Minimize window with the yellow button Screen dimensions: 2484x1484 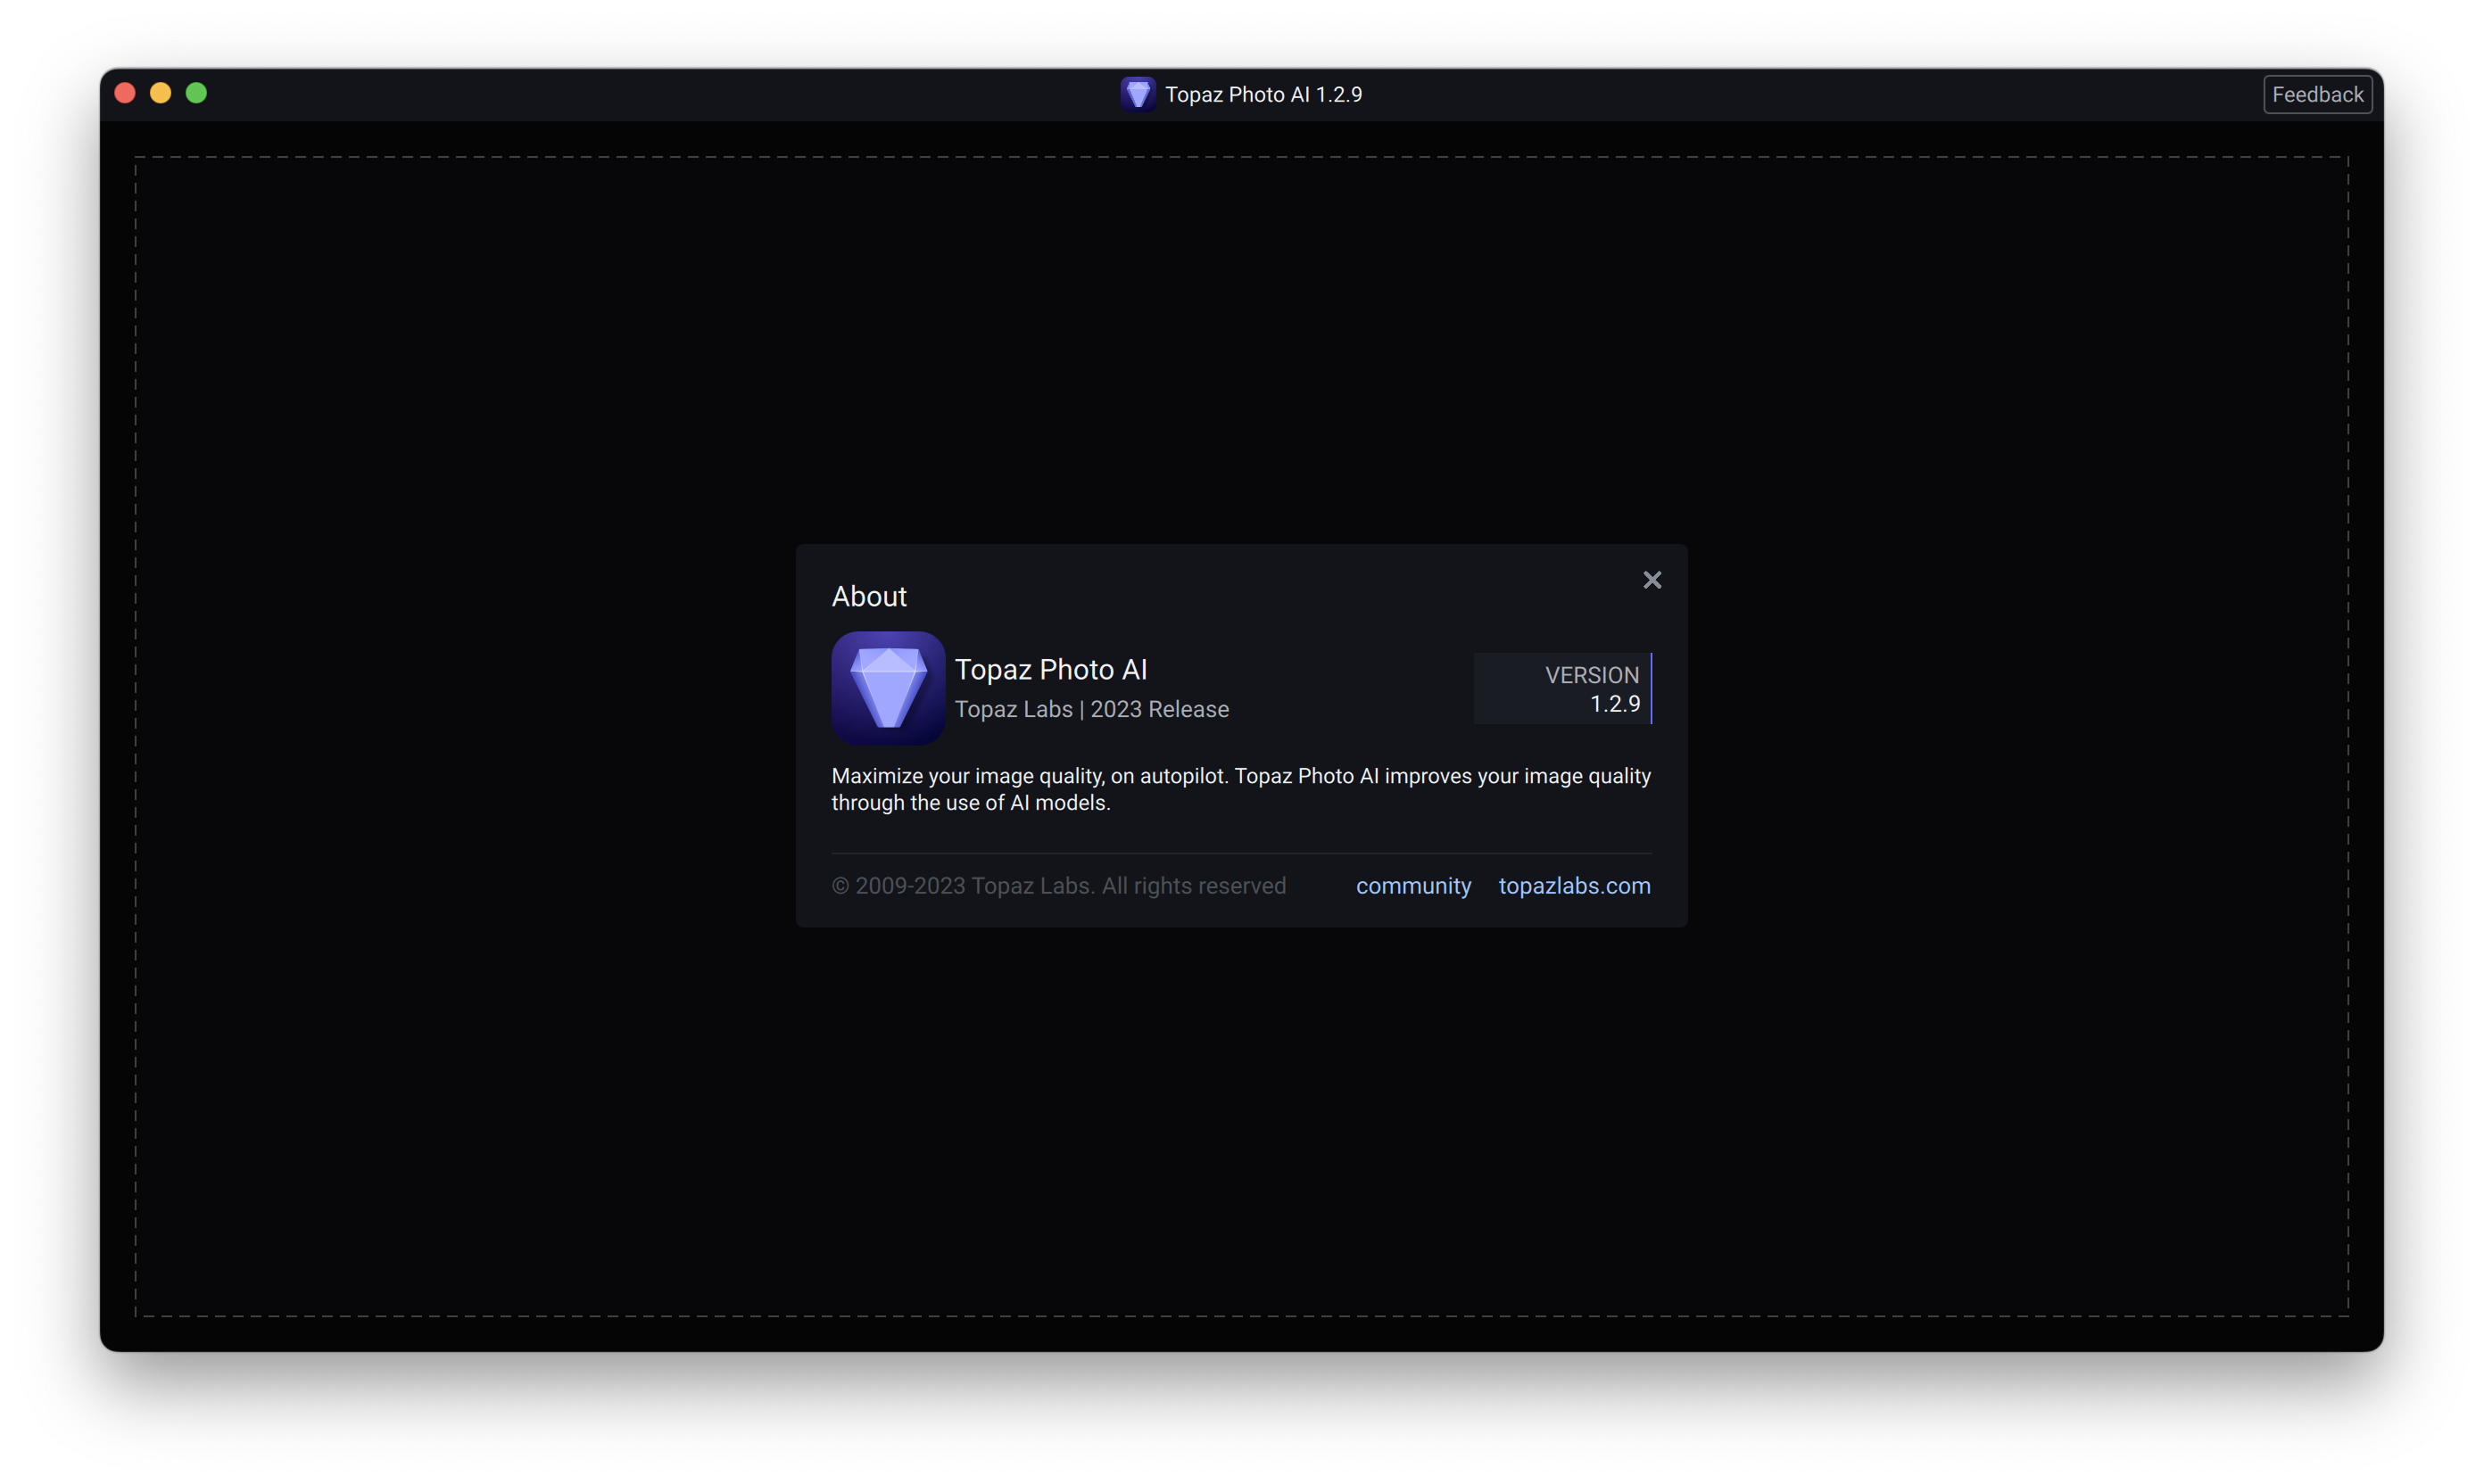tap(161, 93)
